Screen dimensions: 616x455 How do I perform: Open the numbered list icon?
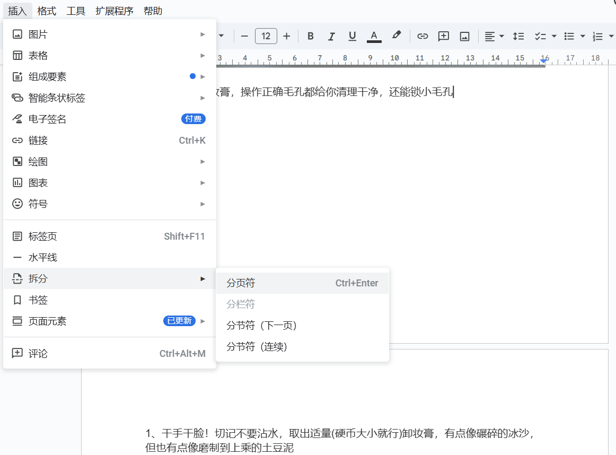click(x=598, y=36)
